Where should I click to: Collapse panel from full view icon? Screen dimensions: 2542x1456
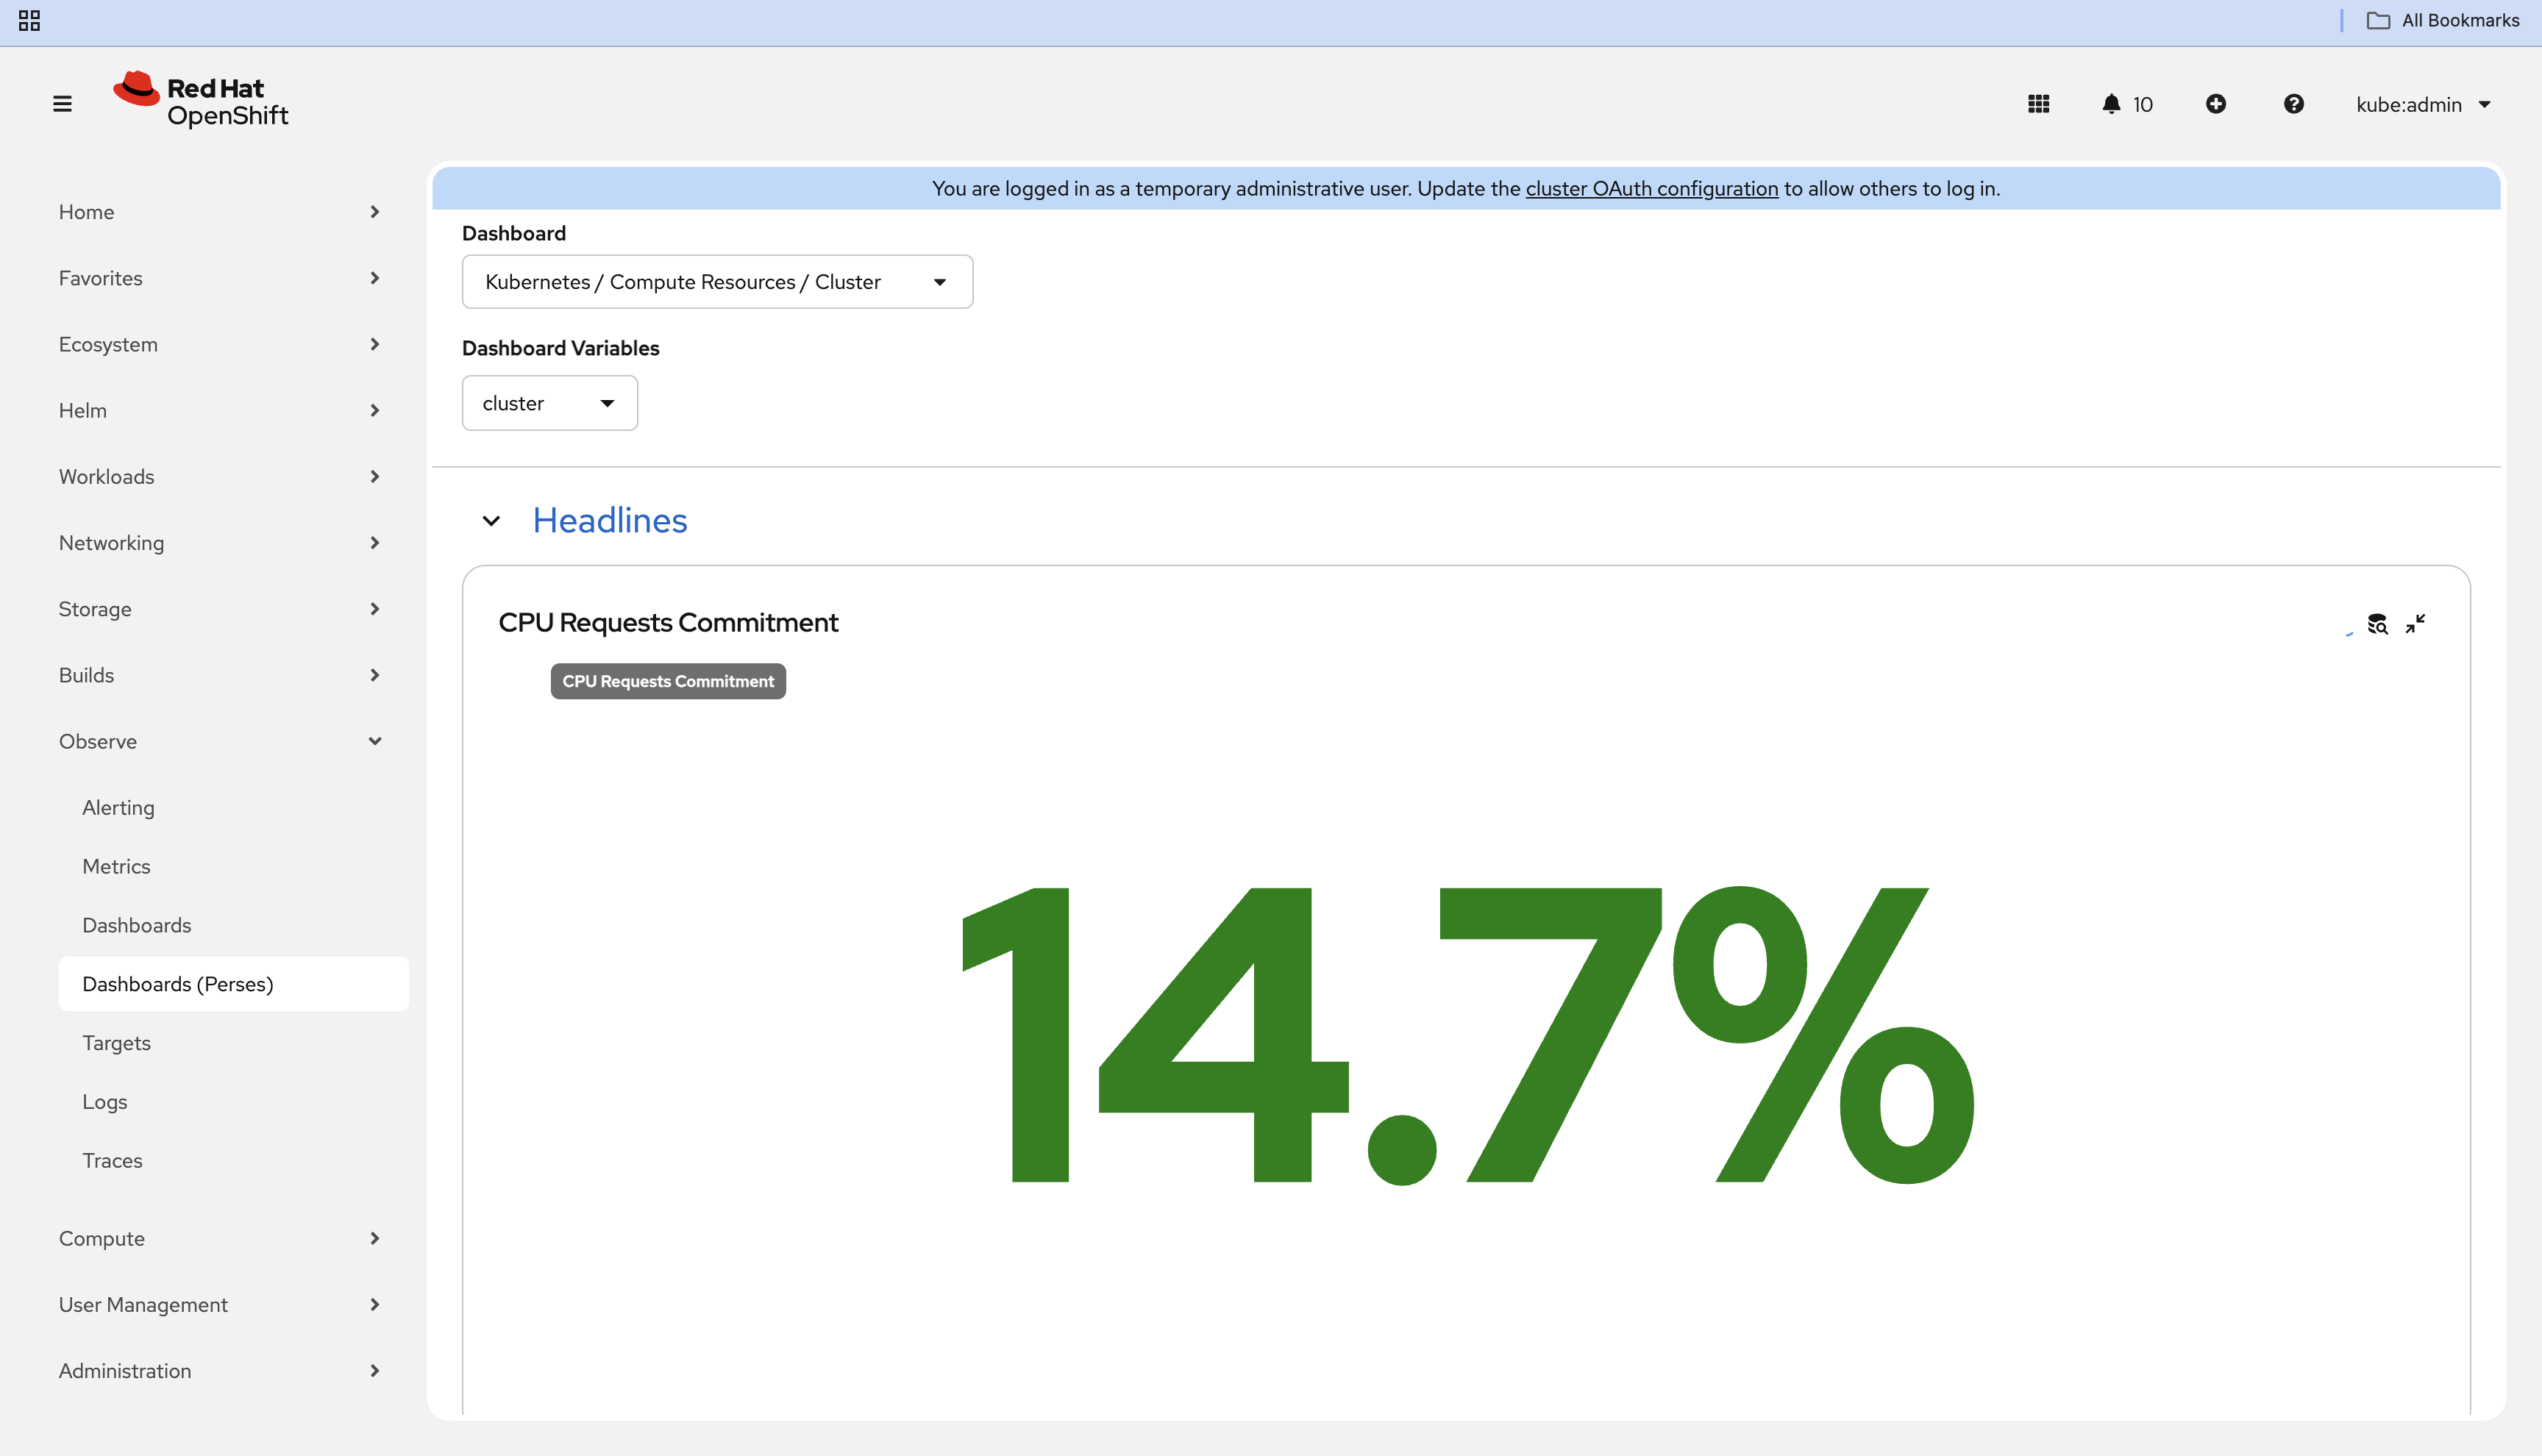pos(2415,624)
